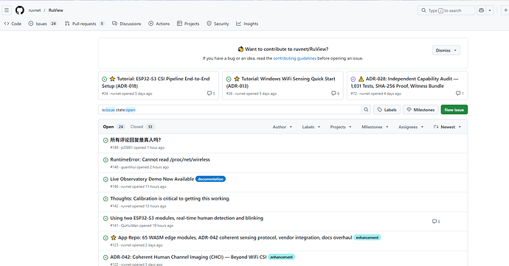Open pinned issue 'Tutorial: Windows WiFi Sensing Quick Start'

[x=281, y=83]
